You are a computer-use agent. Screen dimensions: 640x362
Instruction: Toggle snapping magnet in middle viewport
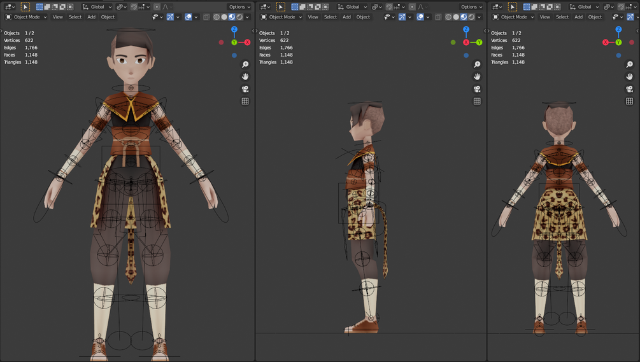point(389,7)
